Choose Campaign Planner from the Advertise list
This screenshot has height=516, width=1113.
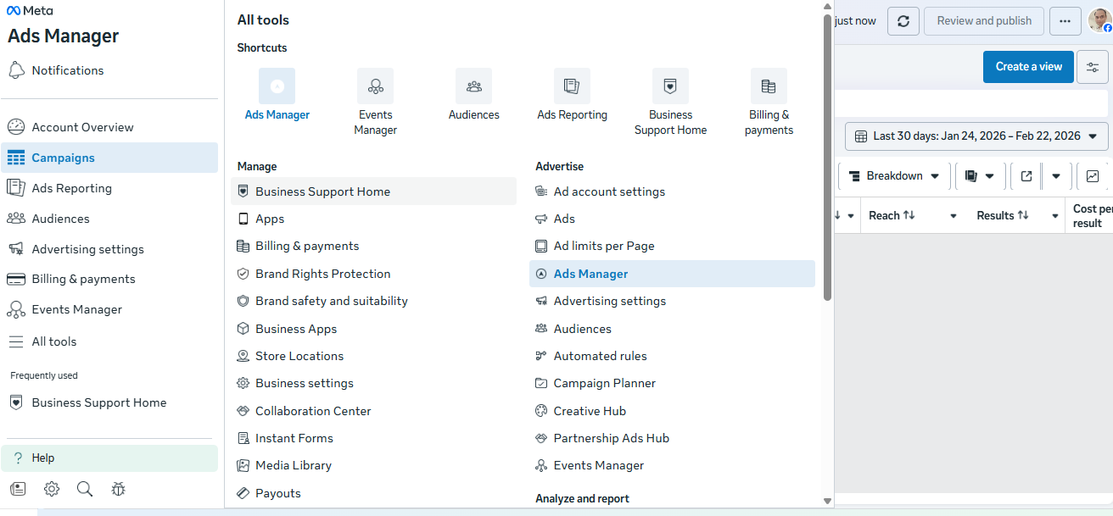604,383
